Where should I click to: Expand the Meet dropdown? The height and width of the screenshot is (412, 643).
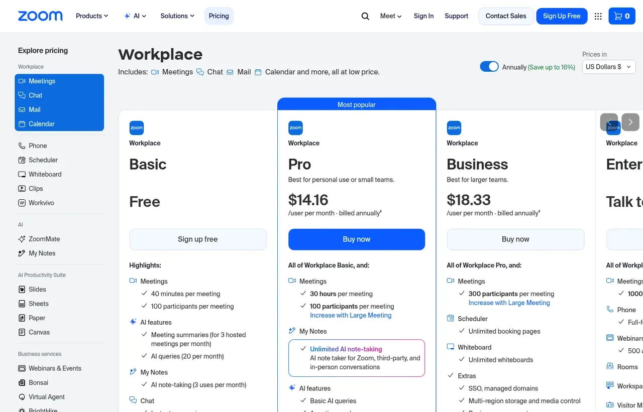(x=391, y=16)
